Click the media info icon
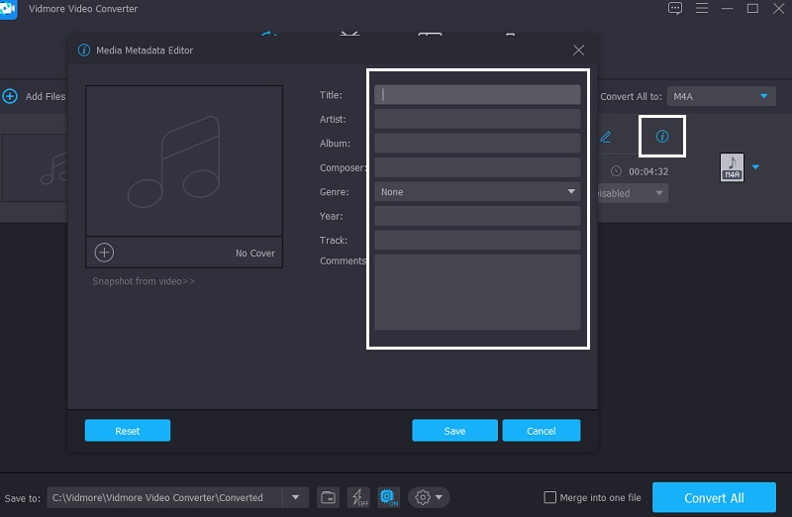This screenshot has height=517, width=792. pyautogui.click(x=662, y=137)
